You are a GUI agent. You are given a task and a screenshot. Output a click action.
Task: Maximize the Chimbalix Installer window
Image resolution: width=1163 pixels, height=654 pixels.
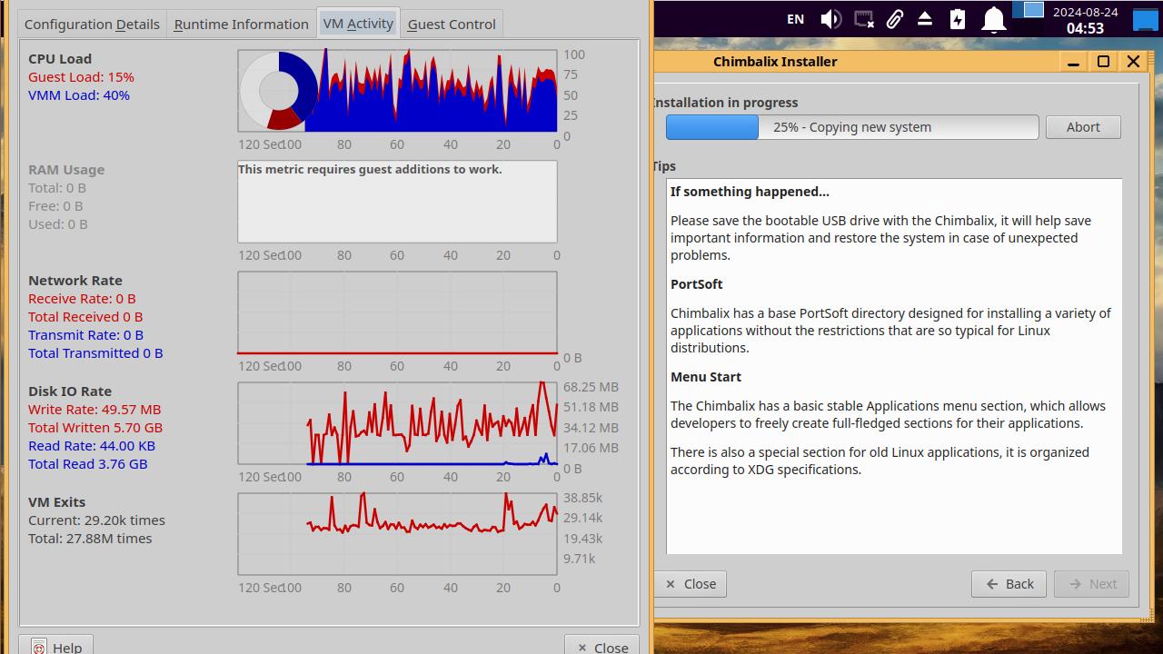point(1103,62)
